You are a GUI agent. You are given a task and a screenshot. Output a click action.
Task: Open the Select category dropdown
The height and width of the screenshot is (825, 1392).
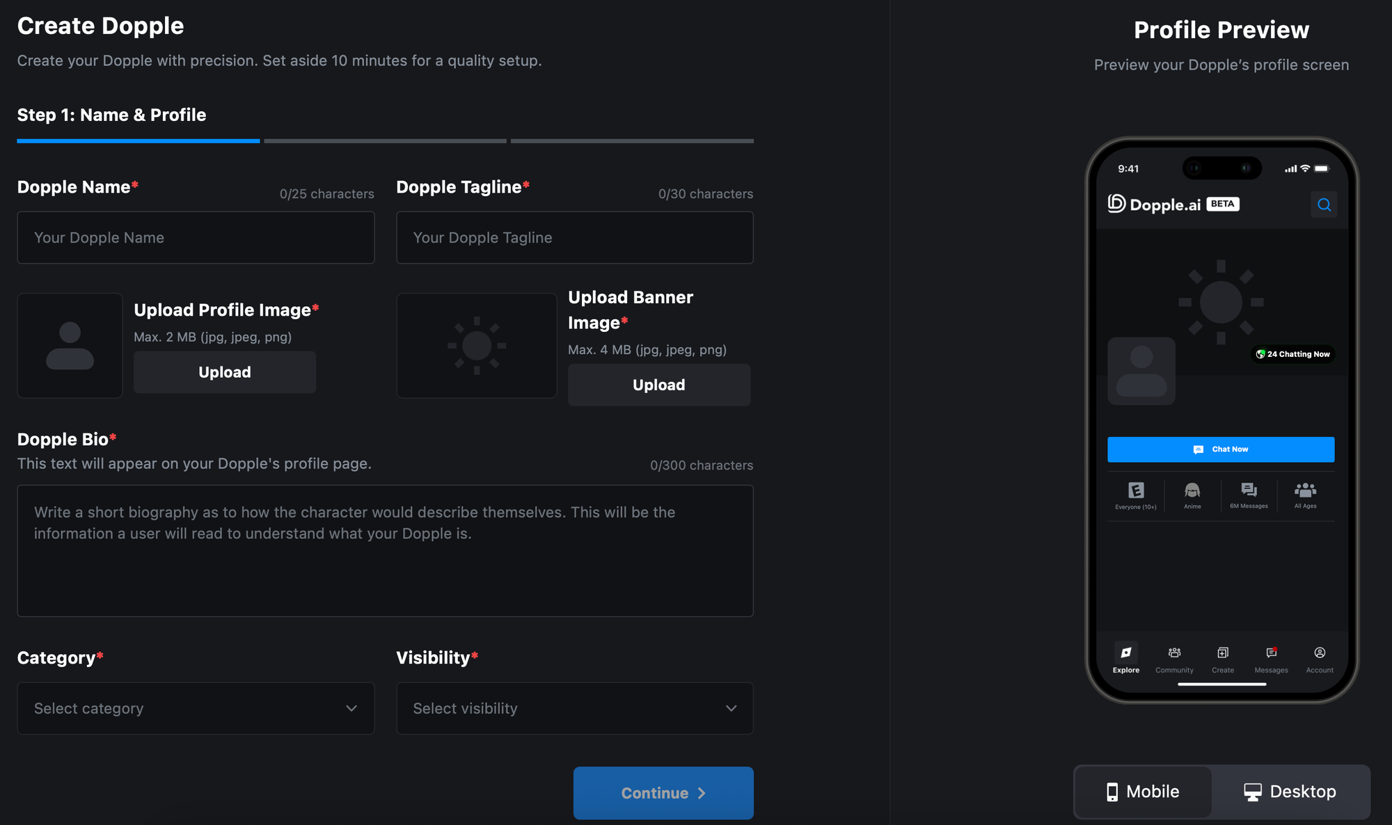pyautogui.click(x=196, y=708)
